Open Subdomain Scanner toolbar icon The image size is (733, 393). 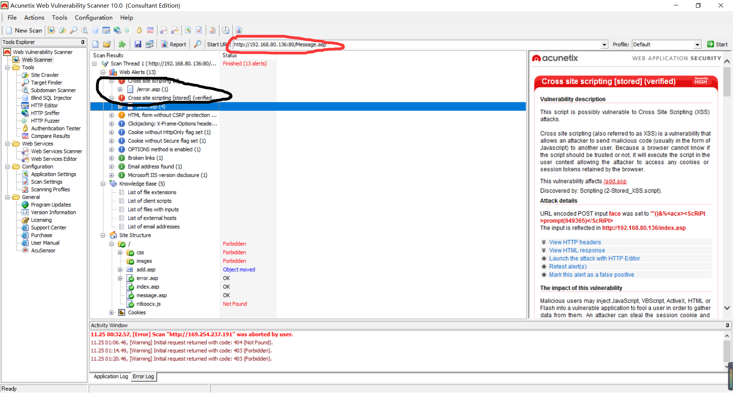84,30
